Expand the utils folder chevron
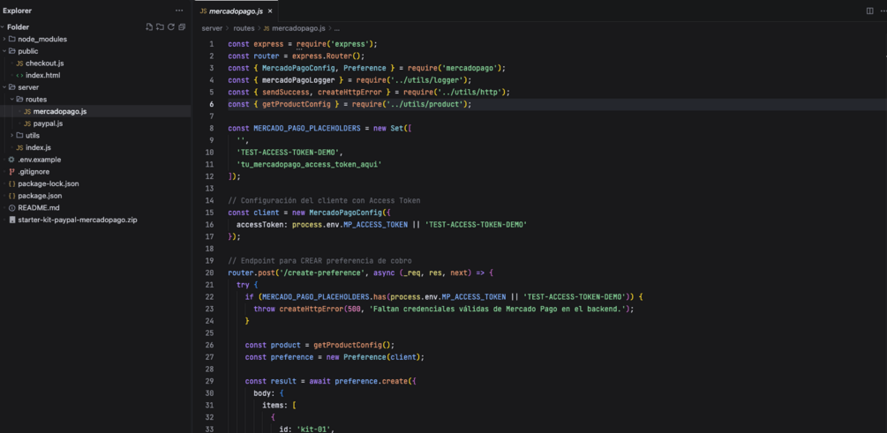The image size is (887, 433). [x=12, y=136]
